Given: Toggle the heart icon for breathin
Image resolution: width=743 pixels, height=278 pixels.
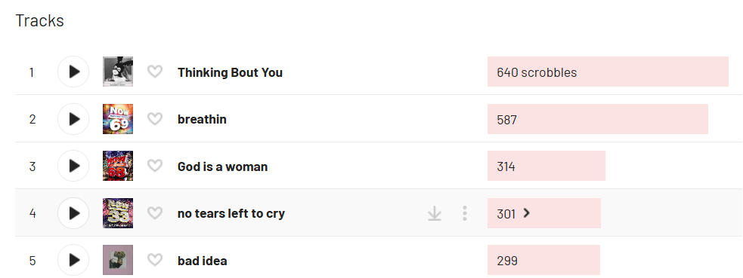Looking at the screenshot, I should tap(154, 119).
